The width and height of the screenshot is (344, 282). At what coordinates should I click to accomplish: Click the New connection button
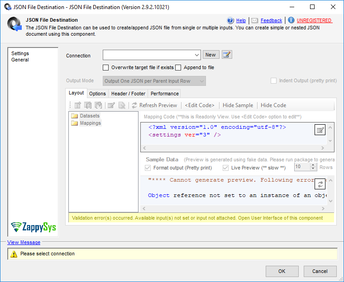(211, 55)
